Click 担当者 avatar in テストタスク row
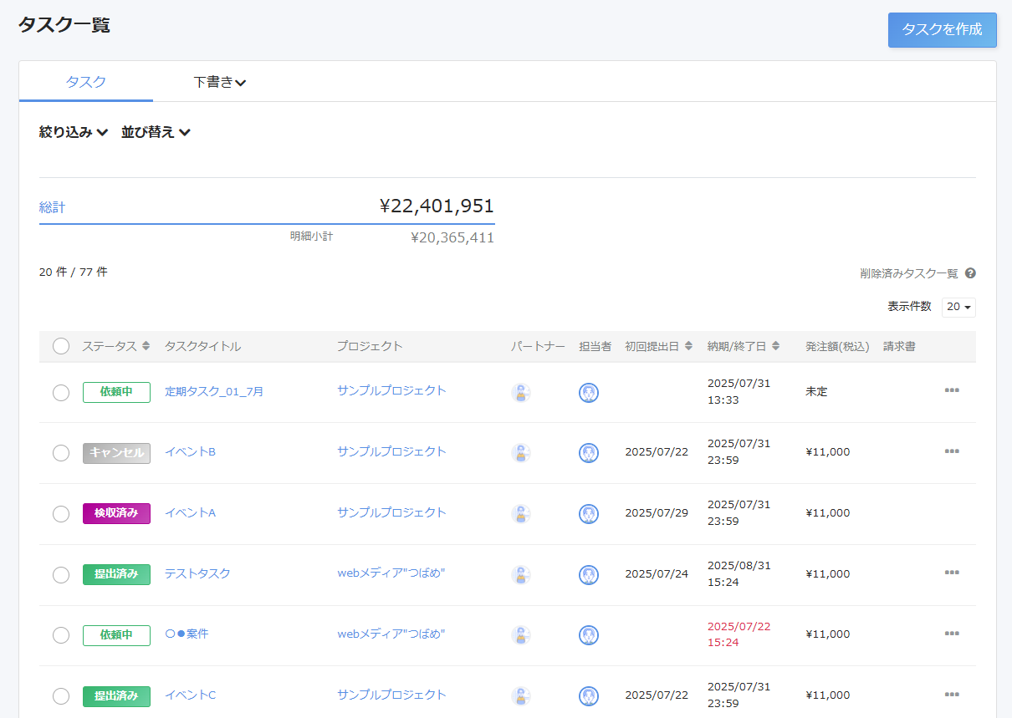Screen dimensions: 1012x718 [x=589, y=575]
